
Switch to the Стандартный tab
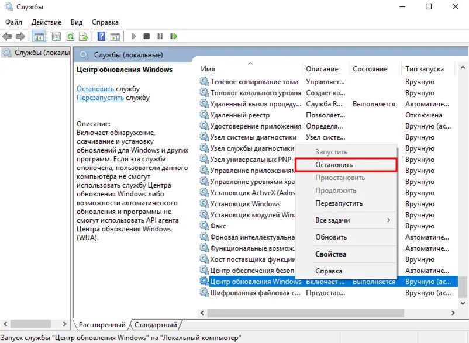(x=156, y=325)
